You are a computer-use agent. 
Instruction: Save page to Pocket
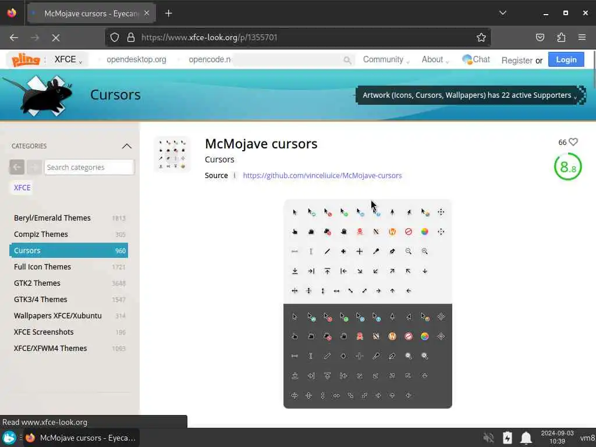click(540, 37)
